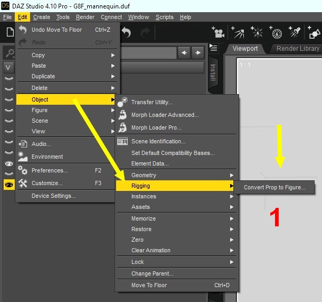Create a new primitive object

pos(314,32)
